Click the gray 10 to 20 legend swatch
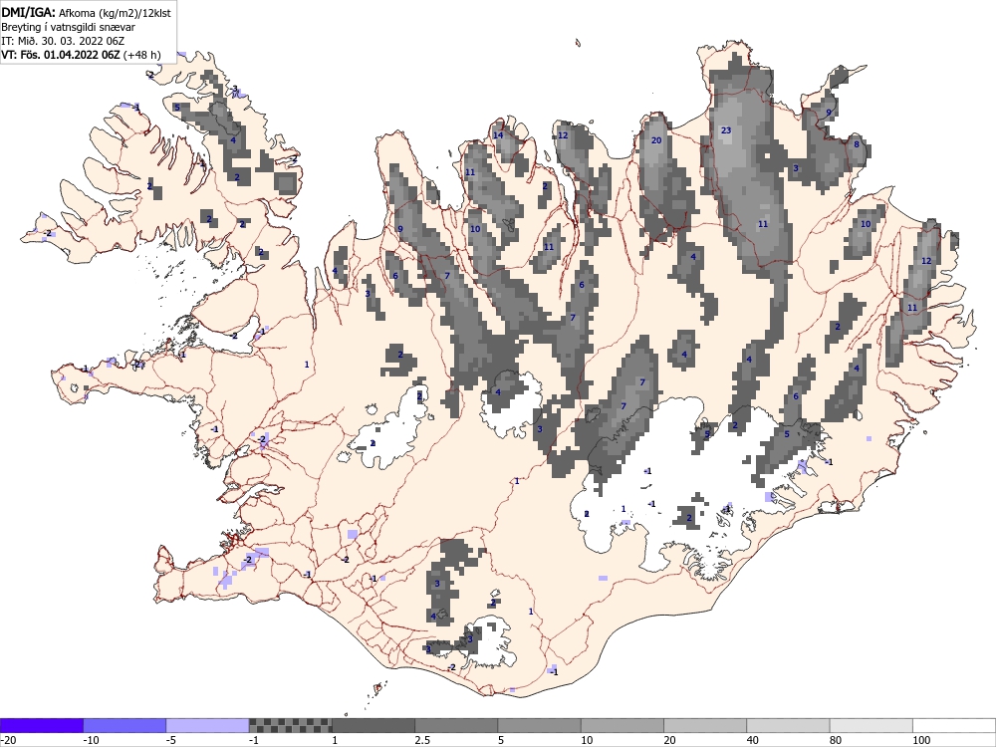996x747 pixels. coord(622,725)
